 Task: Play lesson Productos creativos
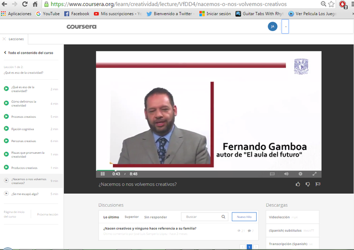pyautogui.click(x=31, y=168)
